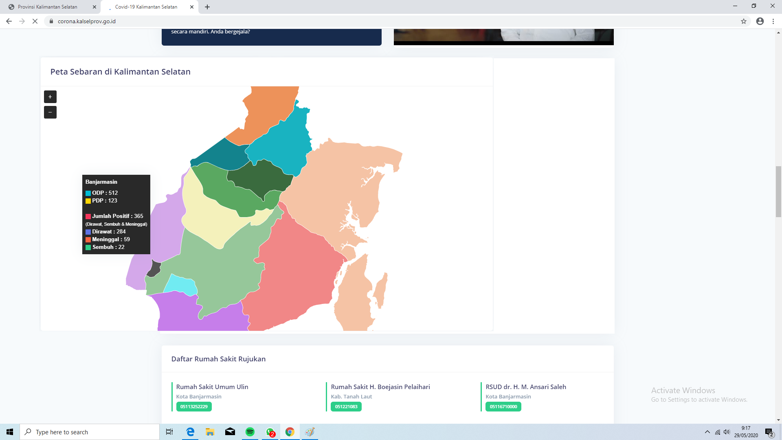
Task: Zoom in the map with plus button
Action: point(50,97)
